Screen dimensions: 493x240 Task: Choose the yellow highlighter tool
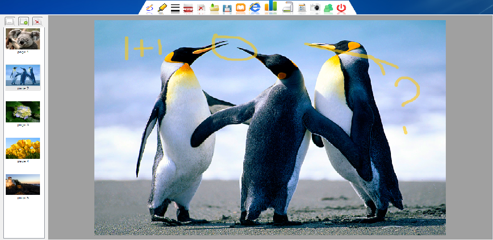(x=162, y=8)
